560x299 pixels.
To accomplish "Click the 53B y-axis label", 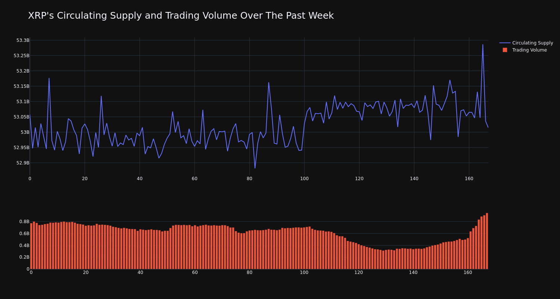I will click(25, 132).
